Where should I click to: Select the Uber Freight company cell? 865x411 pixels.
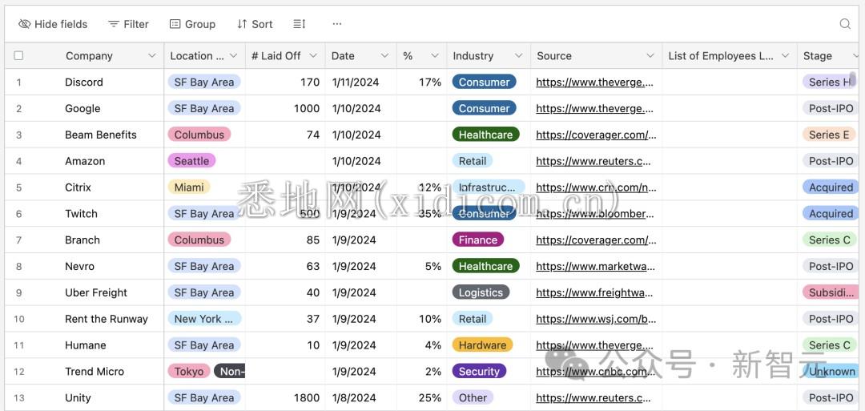click(96, 292)
